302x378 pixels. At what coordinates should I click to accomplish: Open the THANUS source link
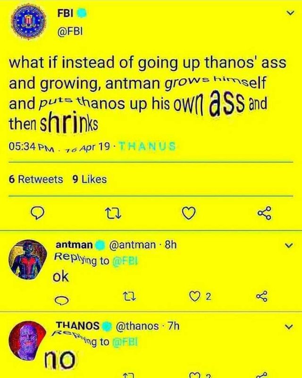click(x=147, y=146)
